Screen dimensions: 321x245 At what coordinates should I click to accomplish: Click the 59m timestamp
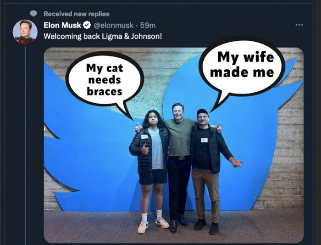click(148, 25)
